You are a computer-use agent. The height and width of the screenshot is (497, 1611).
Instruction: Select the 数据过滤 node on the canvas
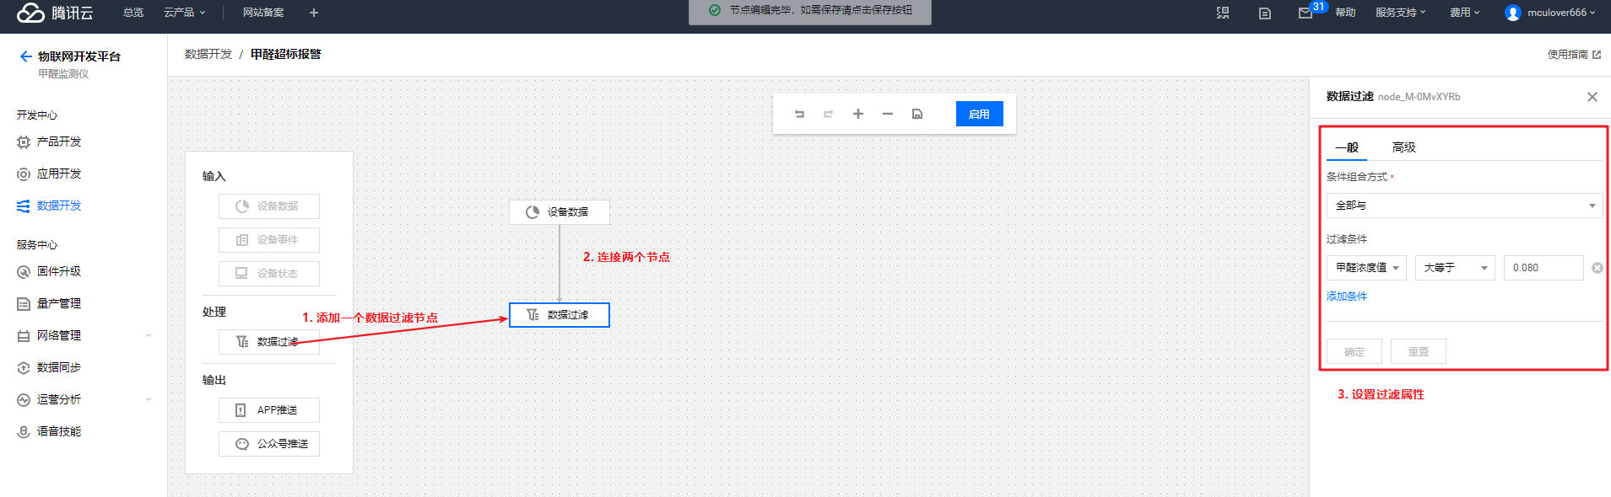(x=560, y=315)
